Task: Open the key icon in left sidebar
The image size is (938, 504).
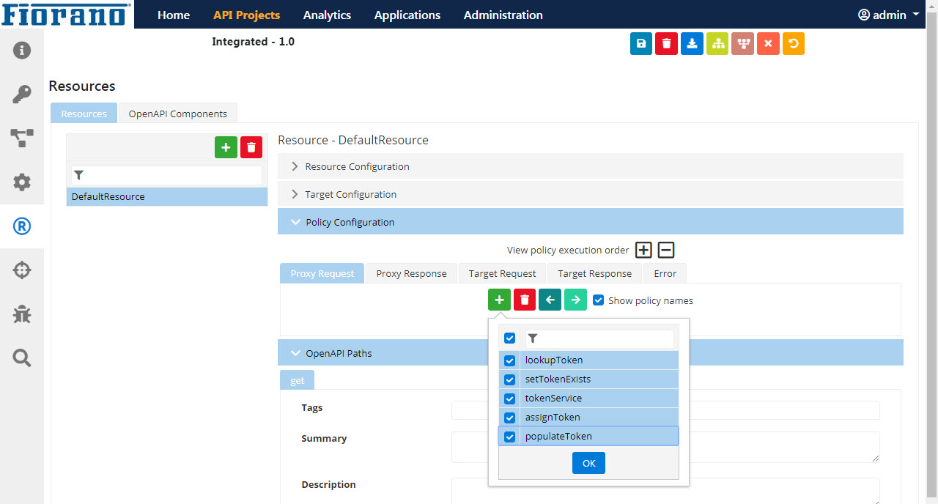Action: (22, 94)
